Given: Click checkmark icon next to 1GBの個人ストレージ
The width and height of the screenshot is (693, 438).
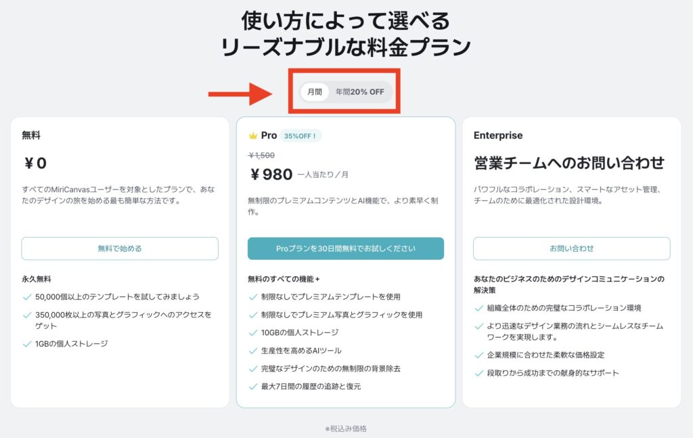Looking at the screenshot, I should coord(26,344).
